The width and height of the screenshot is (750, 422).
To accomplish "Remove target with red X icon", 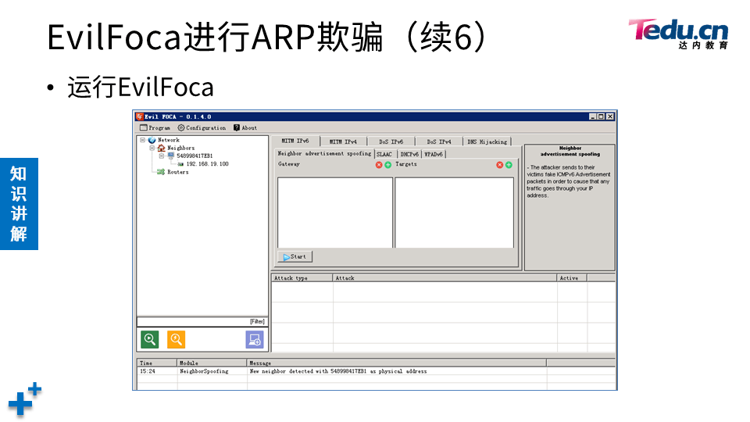I will pos(500,165).
